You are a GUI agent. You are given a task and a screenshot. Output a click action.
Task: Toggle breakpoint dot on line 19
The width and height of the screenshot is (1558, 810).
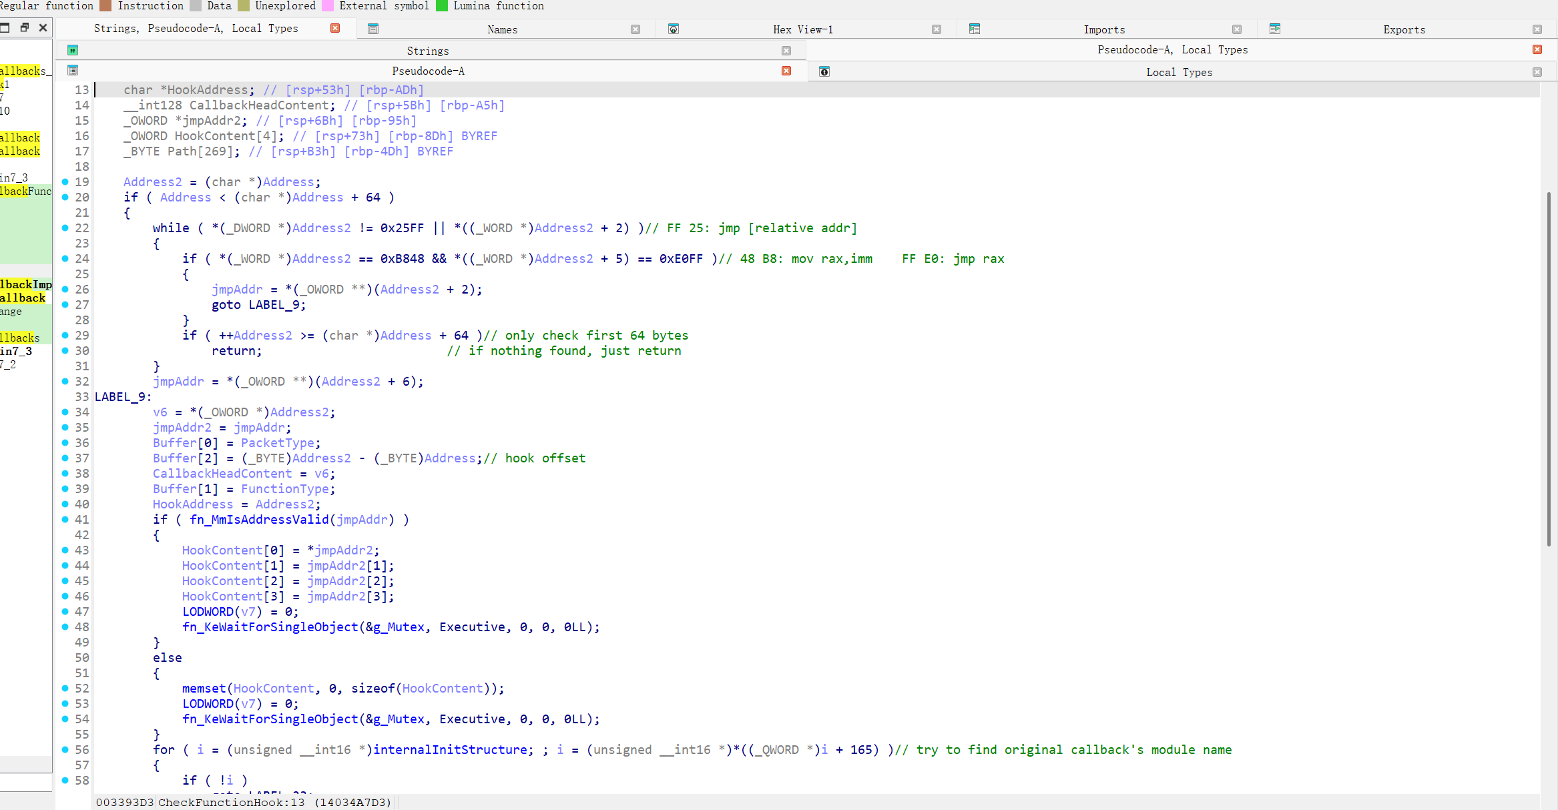(65, 181)
